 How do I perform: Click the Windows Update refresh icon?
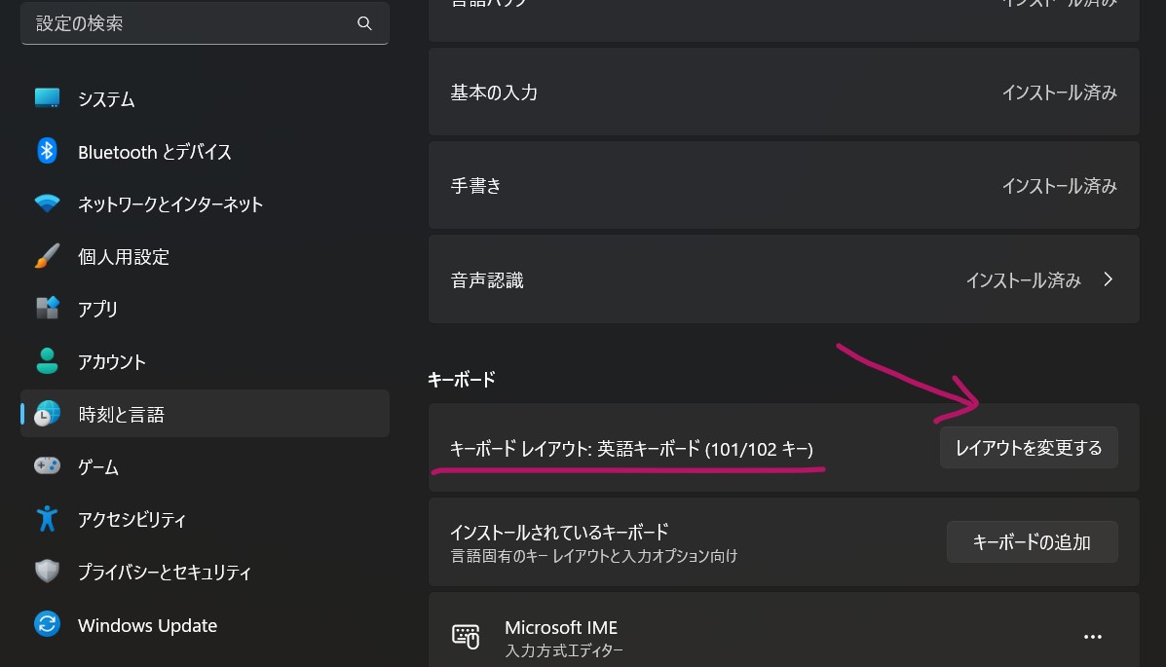click(47, 624)
